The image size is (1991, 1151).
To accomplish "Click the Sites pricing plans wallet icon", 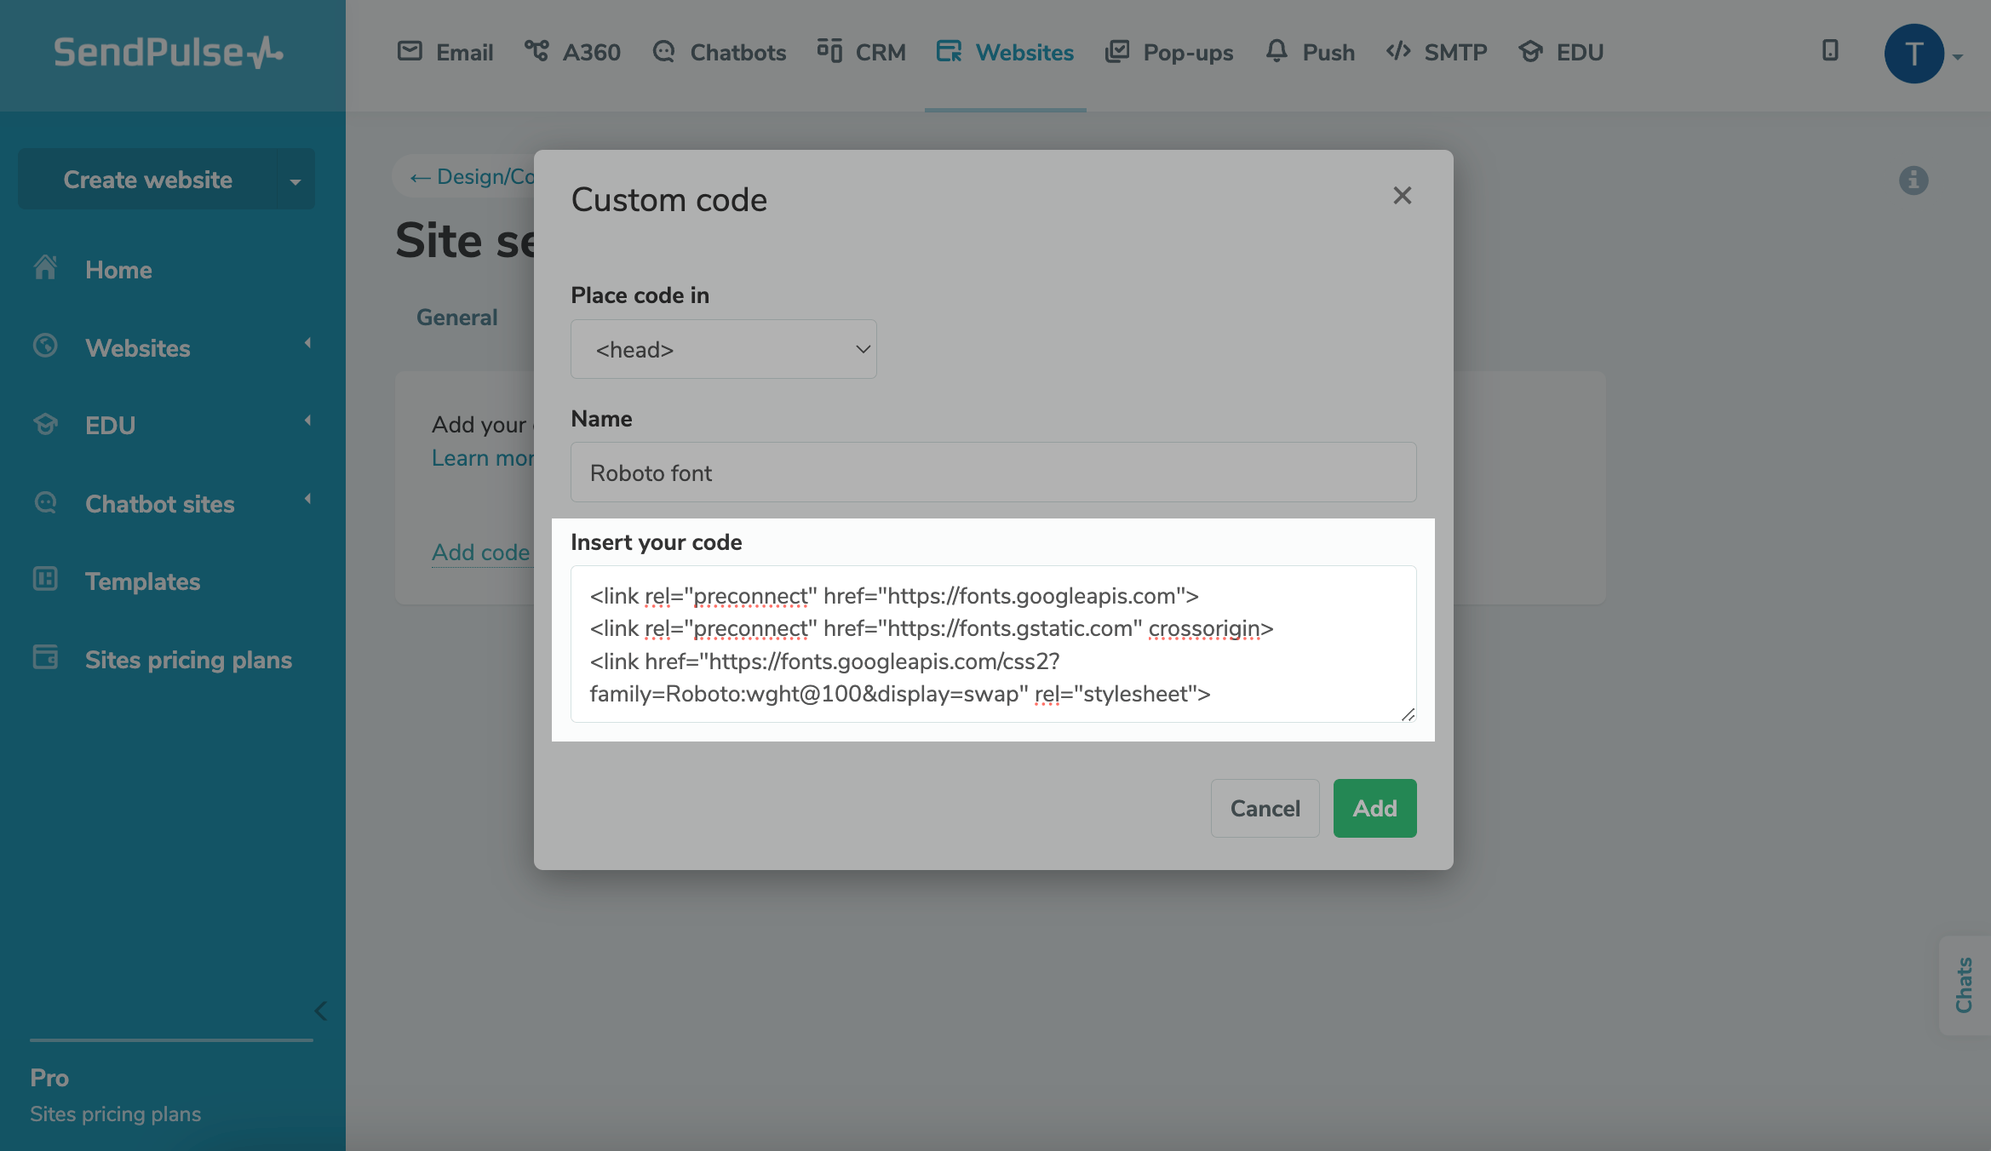I will [45, 658].
